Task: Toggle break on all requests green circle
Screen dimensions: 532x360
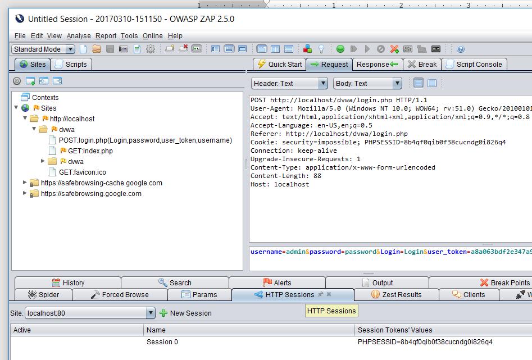Action: [x=340, y=49]
